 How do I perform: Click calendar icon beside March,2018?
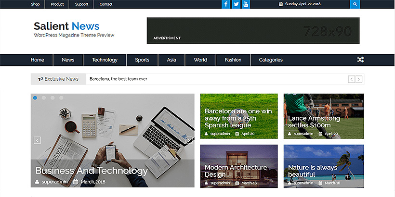coord(76,182)
